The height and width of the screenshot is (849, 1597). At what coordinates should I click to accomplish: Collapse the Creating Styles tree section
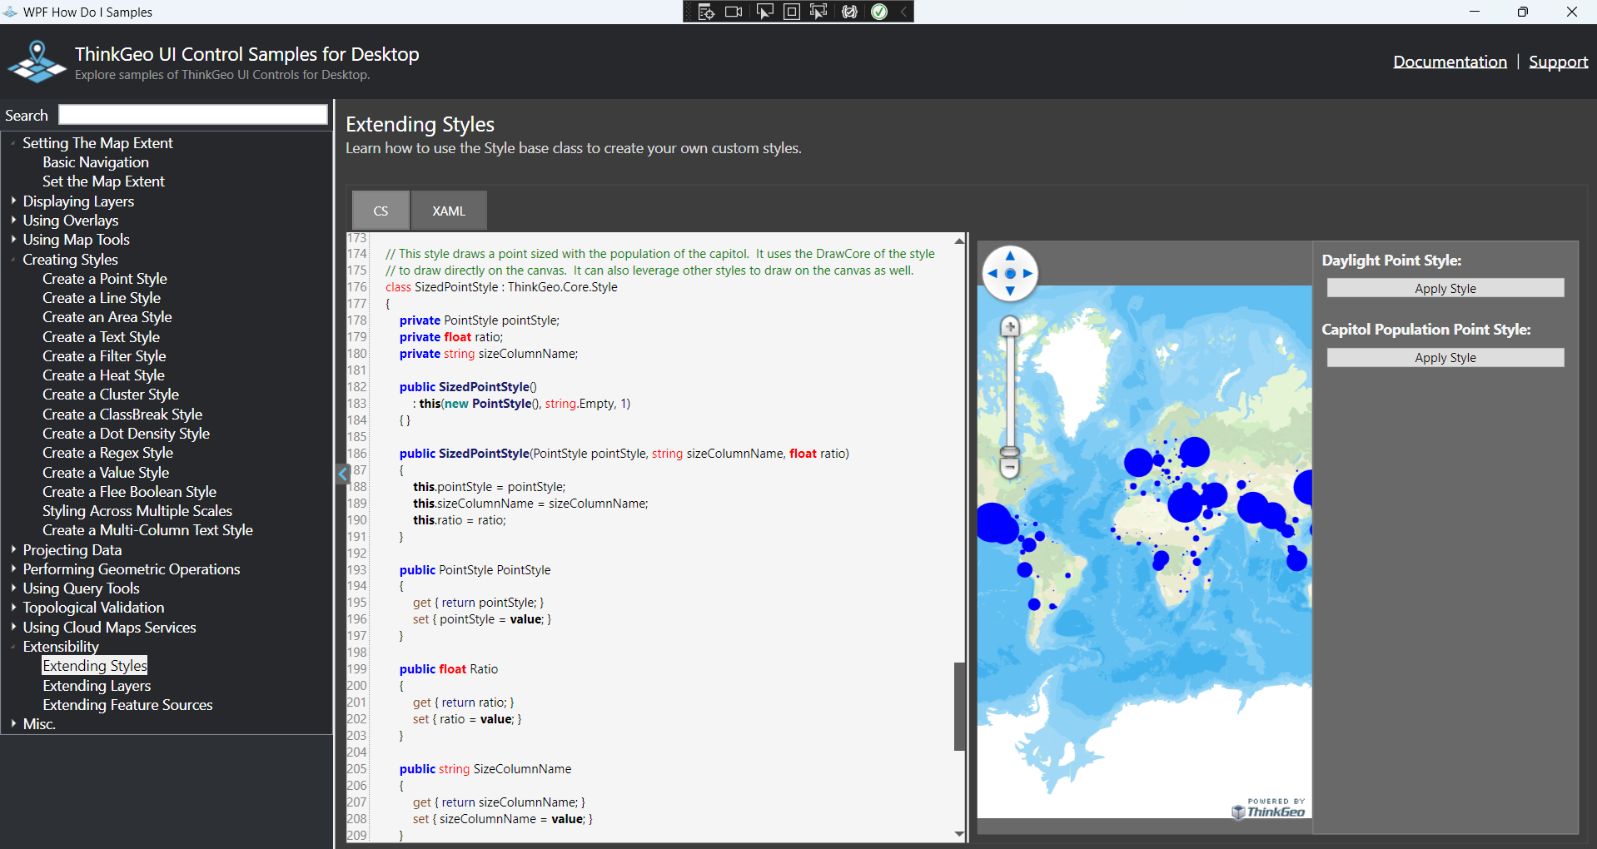[x=13, y=259]
